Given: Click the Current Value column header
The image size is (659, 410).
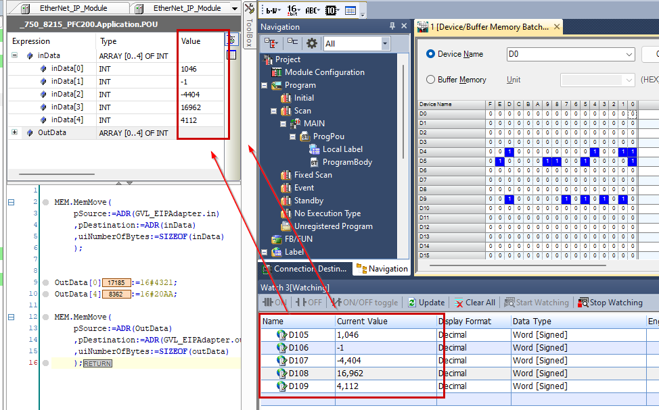Looking at the screenshot, I should (386, 322).
